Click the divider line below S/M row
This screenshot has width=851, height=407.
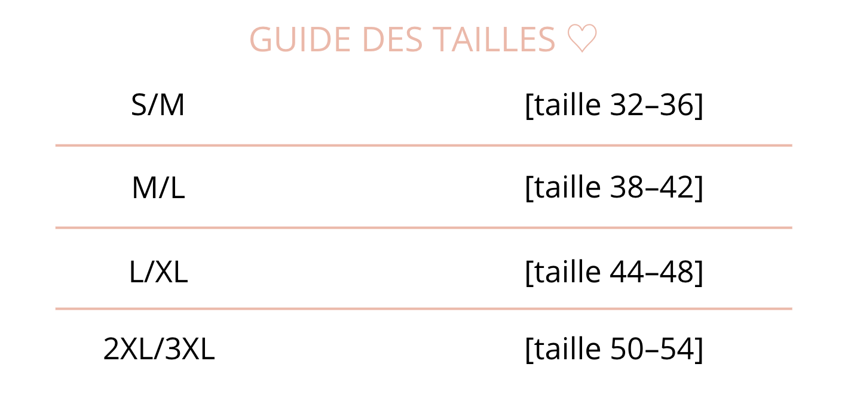pyautogui.click(x=423, y=145)
